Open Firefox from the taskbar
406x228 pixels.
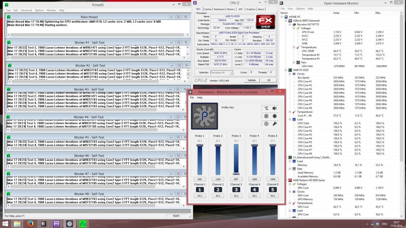[x=30, y=224]
